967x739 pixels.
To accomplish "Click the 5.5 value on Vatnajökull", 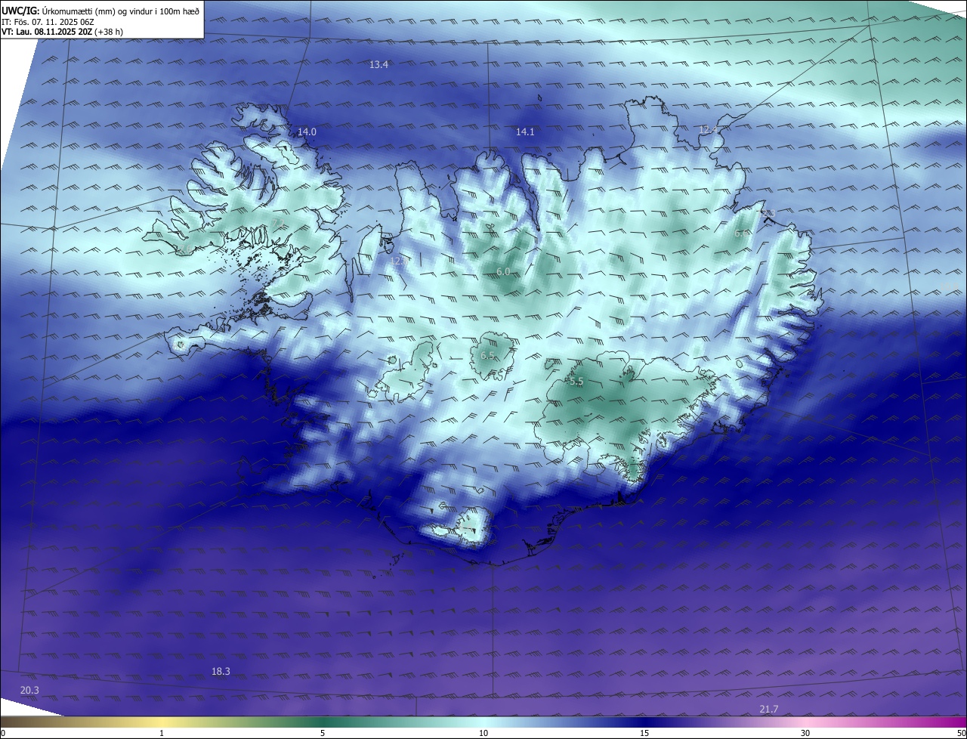I will tap(576, 382).
